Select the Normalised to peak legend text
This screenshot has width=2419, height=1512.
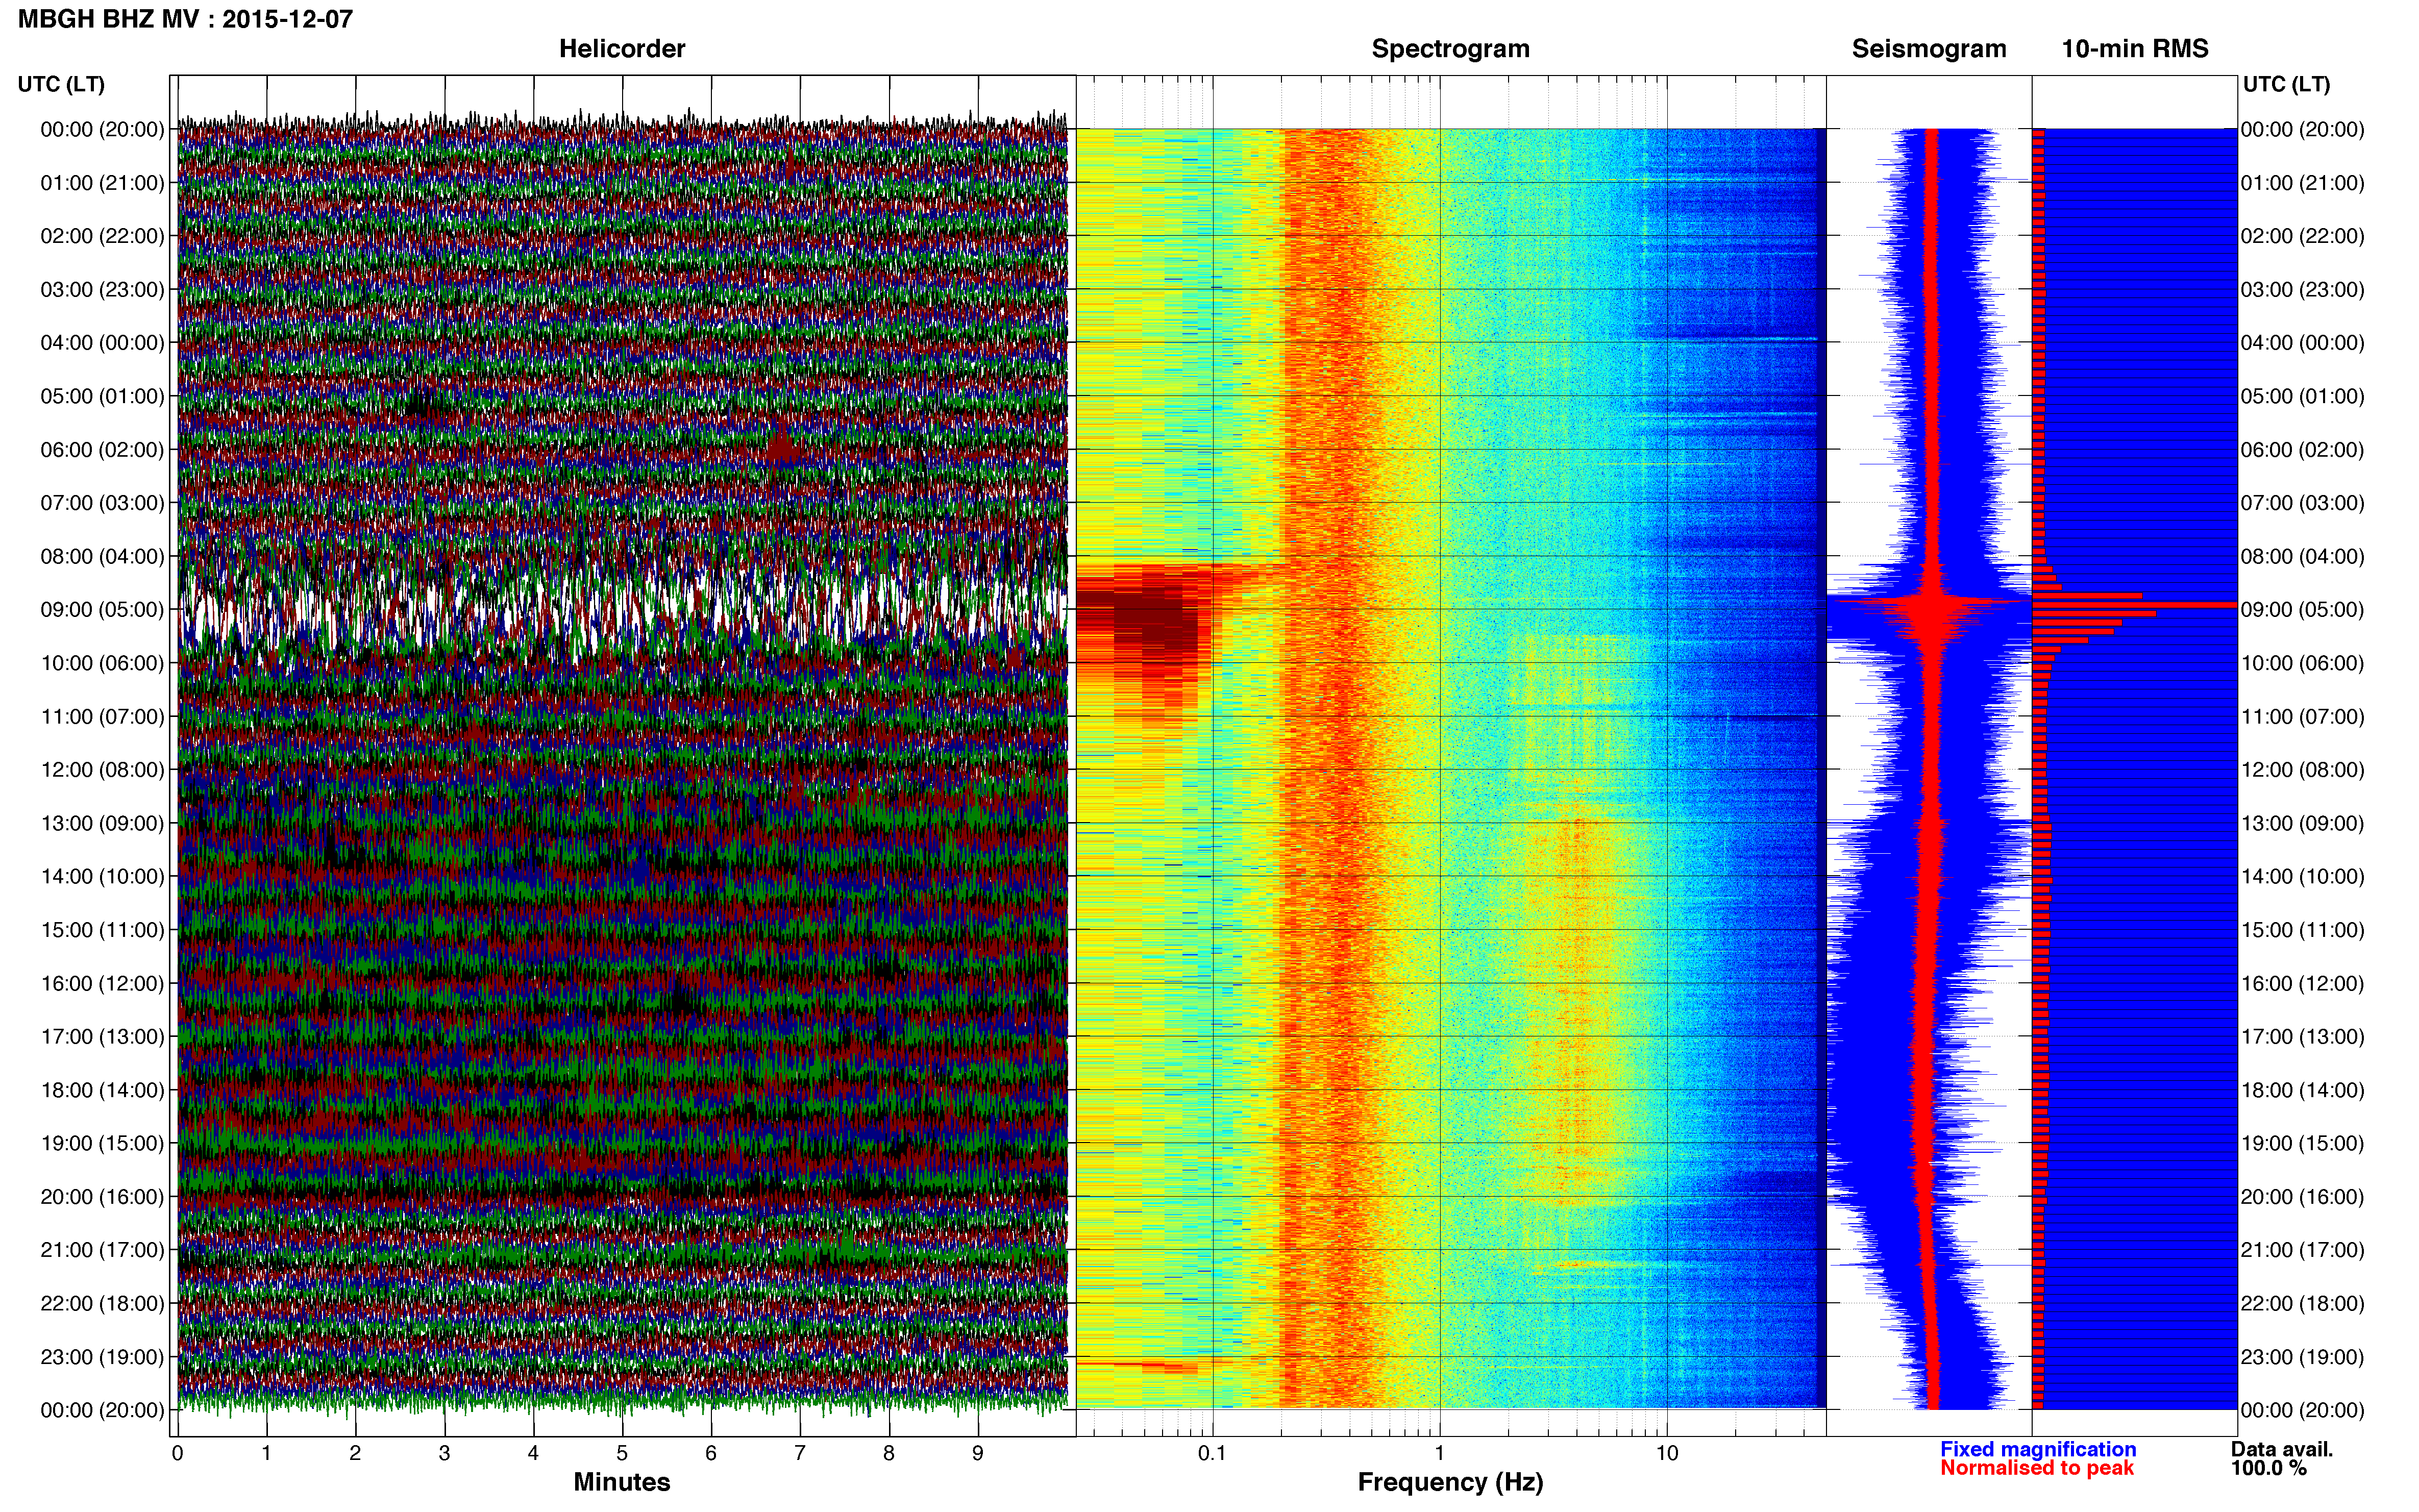[x=2037, y=1468]
